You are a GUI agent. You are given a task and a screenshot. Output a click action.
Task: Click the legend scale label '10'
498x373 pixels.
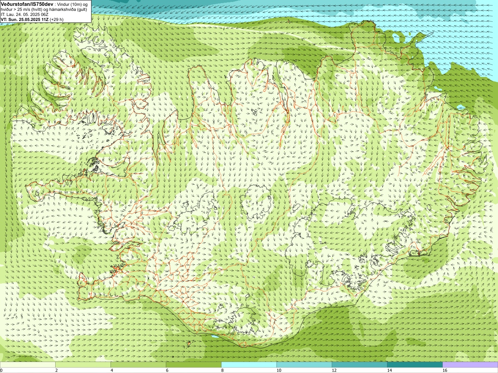(x=279, y=370)
